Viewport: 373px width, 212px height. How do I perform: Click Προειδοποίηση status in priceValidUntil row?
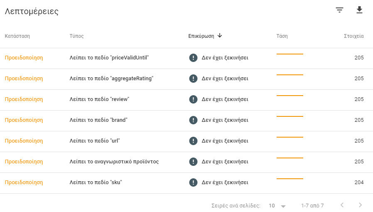pos(24,58)
